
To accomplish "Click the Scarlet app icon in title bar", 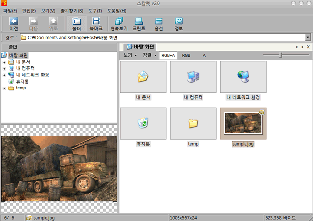I will pyautogui.click(x=4, y=3).
